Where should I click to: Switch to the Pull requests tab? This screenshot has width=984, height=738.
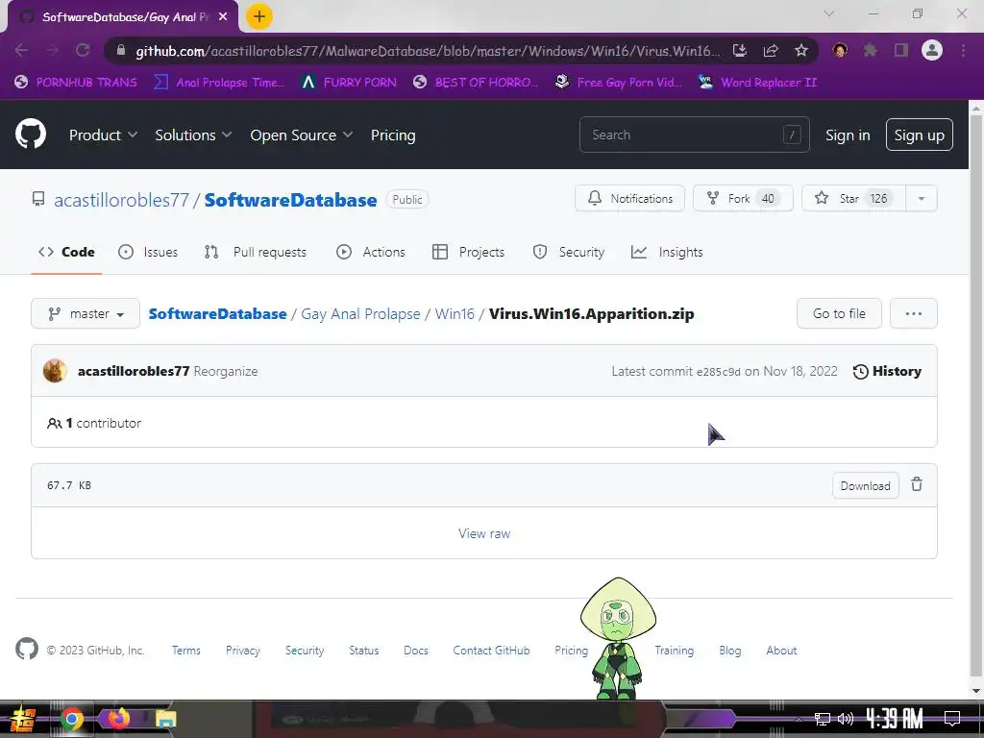coord(256,252)
